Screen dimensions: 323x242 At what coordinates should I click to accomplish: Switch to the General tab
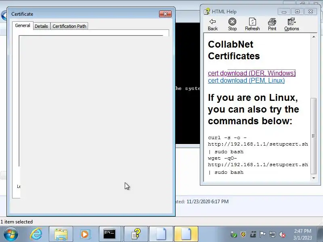pyautogui.click(x=23, y=25)
